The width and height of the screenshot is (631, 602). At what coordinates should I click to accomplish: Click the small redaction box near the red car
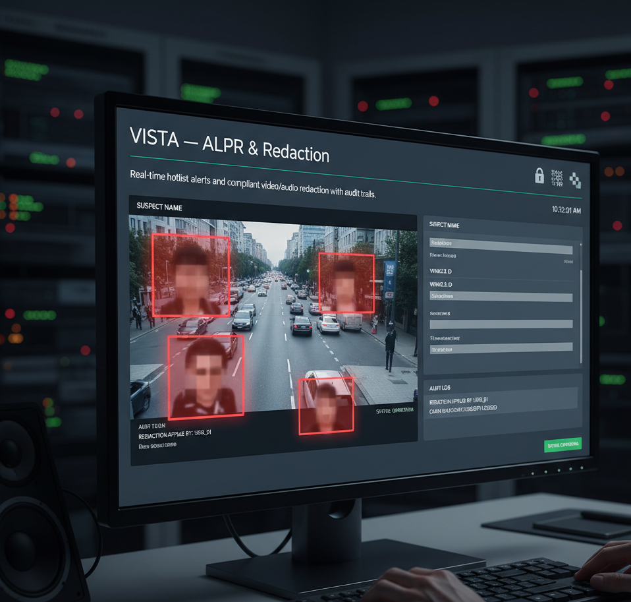(327, 405)
